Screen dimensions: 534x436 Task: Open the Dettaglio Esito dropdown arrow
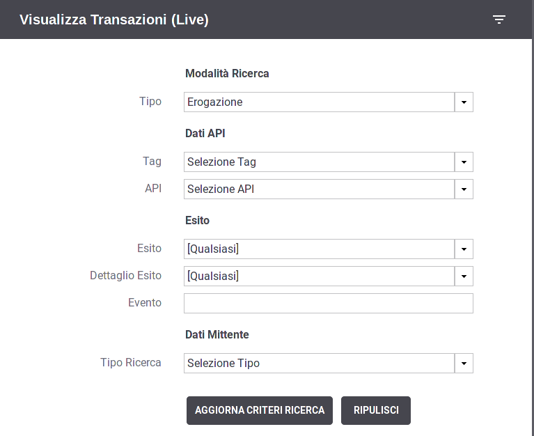point(464,277)
